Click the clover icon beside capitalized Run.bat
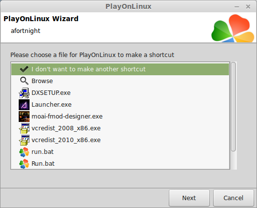 point(24,164)
